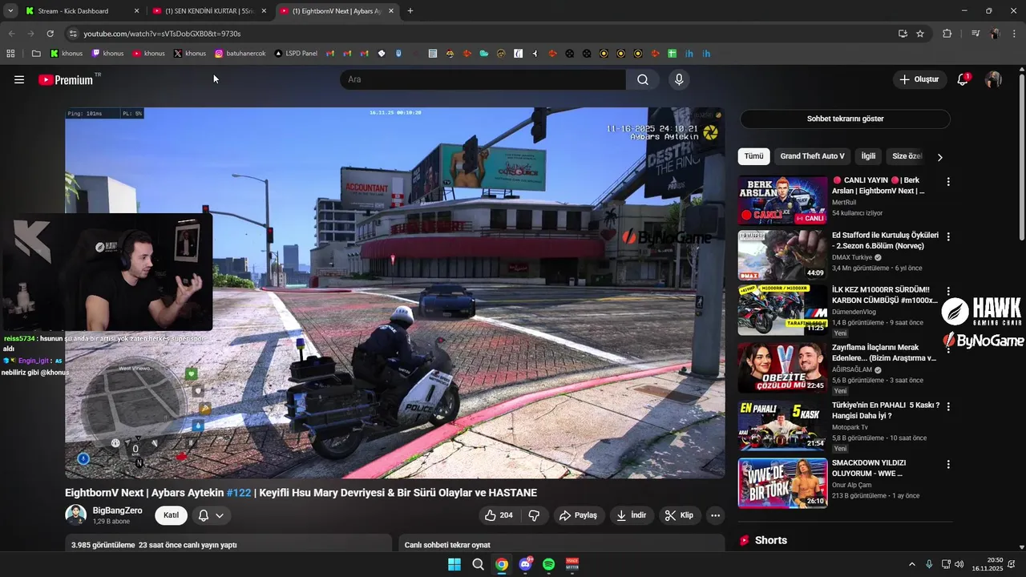Click Canlı sohbeti tekrar oynat text
The width and height of the screenshot is (1026, 577).
[x=447, y=545]
